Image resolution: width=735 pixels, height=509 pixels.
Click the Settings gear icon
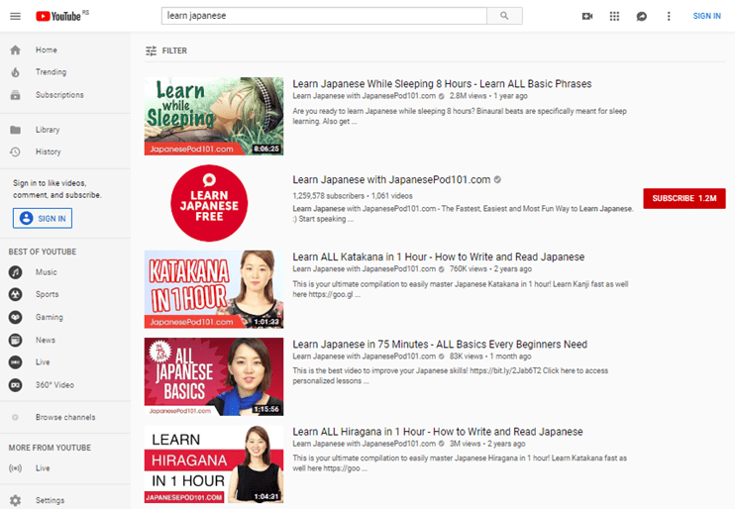(x=16, y=500)
